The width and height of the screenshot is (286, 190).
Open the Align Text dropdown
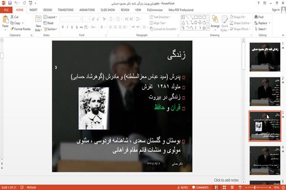click(x=158, y=23)
